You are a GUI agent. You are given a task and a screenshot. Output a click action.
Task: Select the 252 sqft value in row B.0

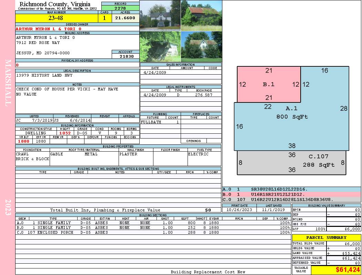(191, 228)
